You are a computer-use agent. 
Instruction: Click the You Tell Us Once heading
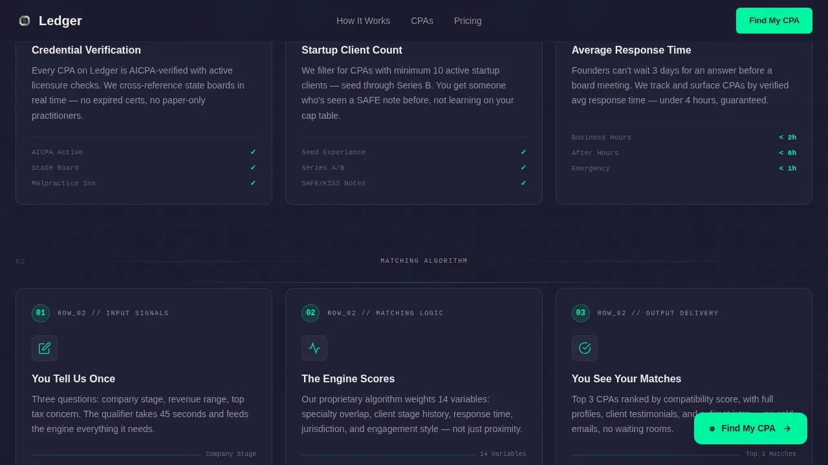tap(73, 379)
